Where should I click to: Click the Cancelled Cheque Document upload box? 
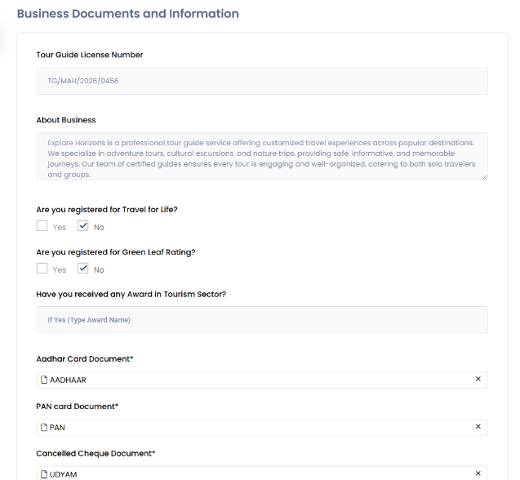pyautogui.click(x=262, y=473)
